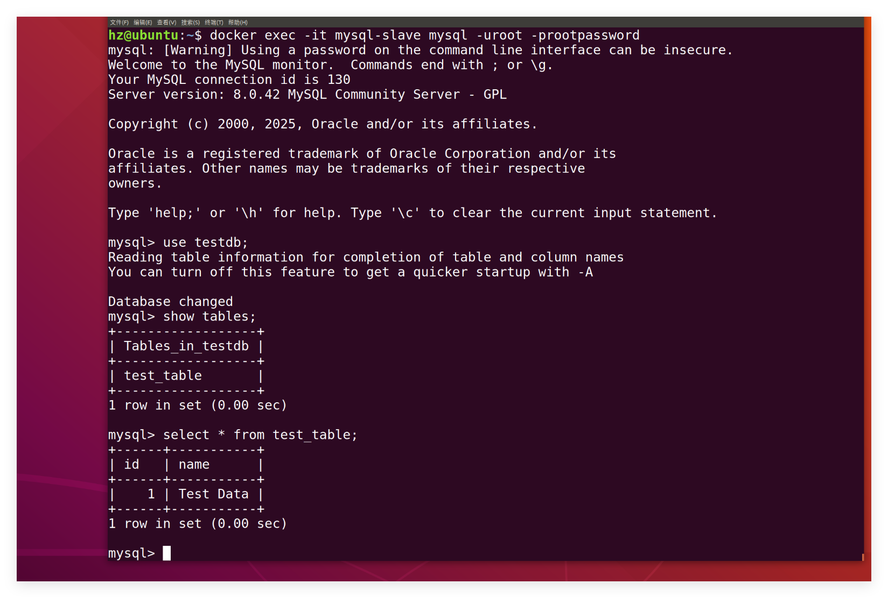Click the 'name' column header in query output
Image resolution: width=888 pixels, height=598 pixels.
[194, 465]
